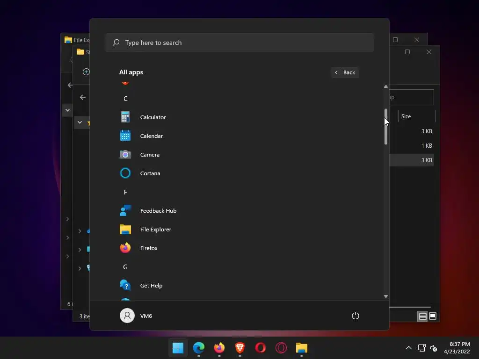Select the highlighted 3 KB file row
The height and width of the screenshot is (359, 479).
tap(412, 160)
